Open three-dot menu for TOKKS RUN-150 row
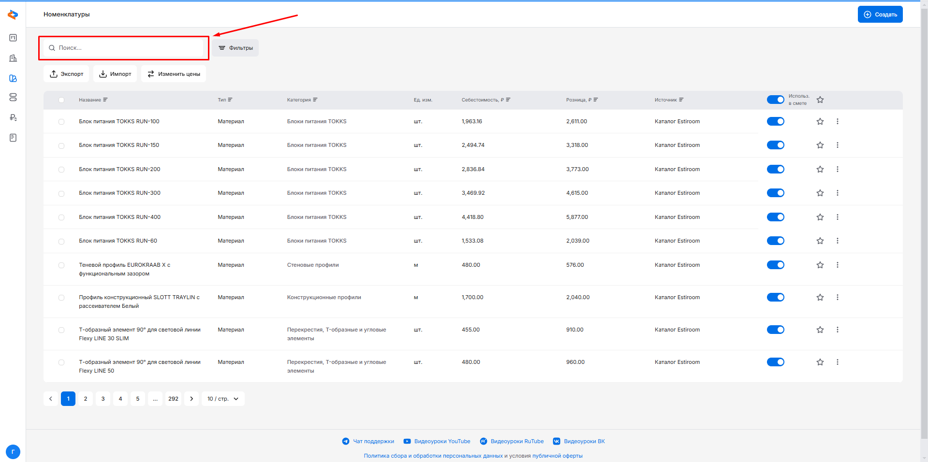Viewport: 928px width, 462px height. tap(837, 145)
